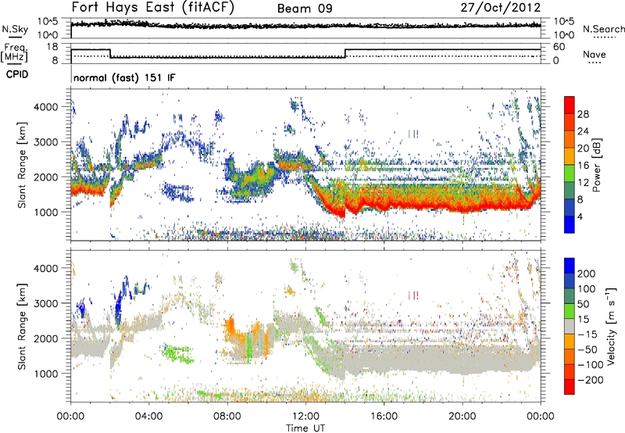Select the bottom blue segment of Power color bar
625x433 pixels.
tap(570, 225)
